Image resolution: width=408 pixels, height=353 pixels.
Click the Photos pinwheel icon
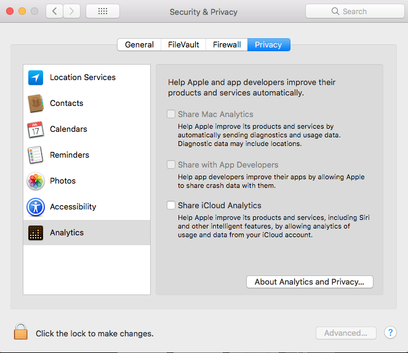(x=36, y=181)
